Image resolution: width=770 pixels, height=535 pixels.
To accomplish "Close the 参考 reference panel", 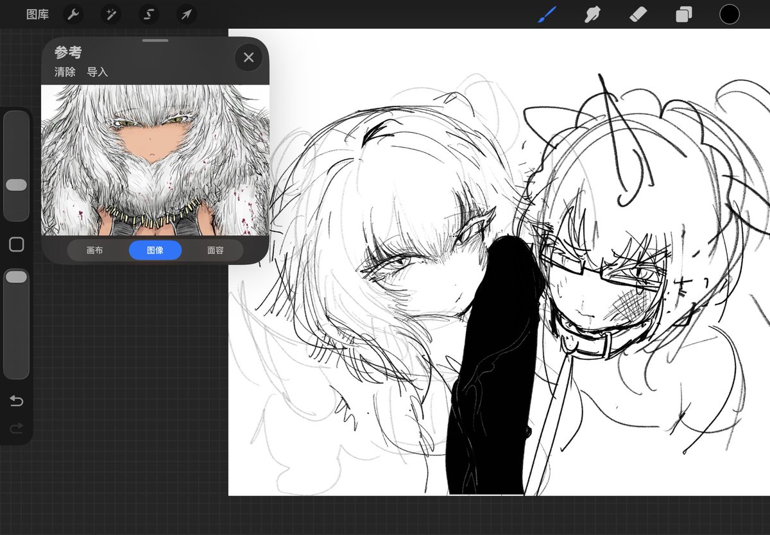I will (x=248, y=58).
